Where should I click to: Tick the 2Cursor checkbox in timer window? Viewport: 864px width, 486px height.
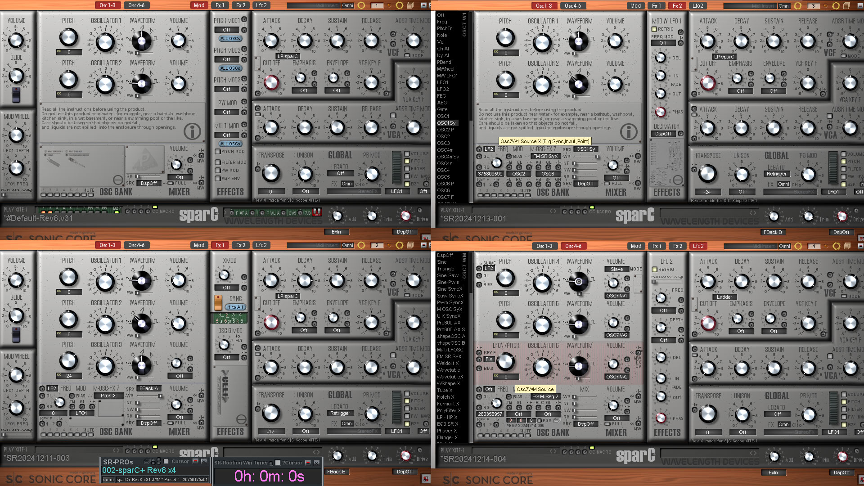pos(278,463)
